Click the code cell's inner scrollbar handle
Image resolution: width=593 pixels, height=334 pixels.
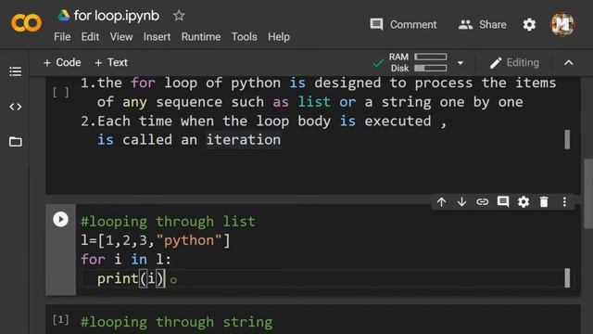[567, 278]
